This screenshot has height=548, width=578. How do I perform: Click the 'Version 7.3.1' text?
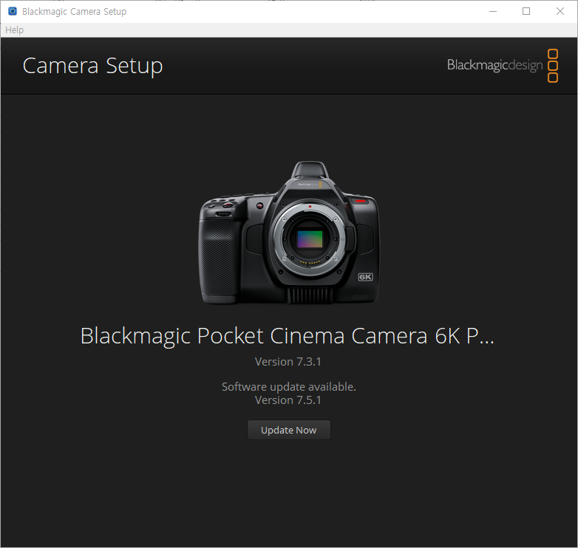coord(288,362)
